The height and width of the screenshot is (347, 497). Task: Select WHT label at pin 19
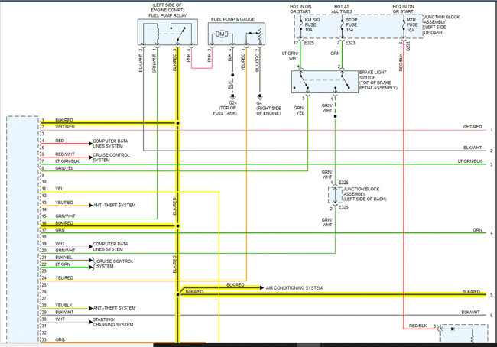60,243
